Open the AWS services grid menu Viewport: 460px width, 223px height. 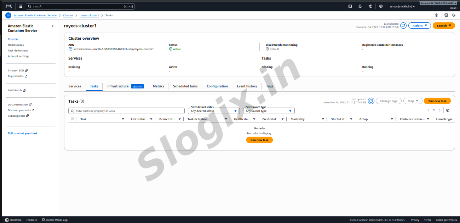20,6
